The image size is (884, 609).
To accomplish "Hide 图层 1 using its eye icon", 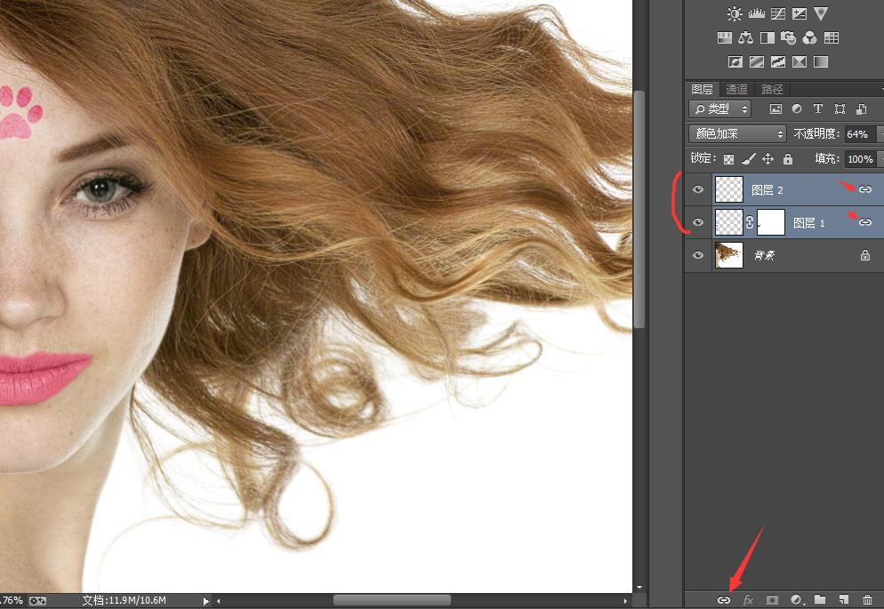I will click(x=698, y=222).
